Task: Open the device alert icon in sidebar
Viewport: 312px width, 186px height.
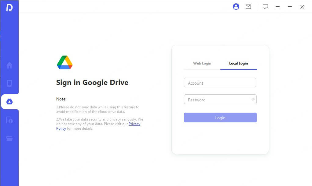Action: point(9,120)
